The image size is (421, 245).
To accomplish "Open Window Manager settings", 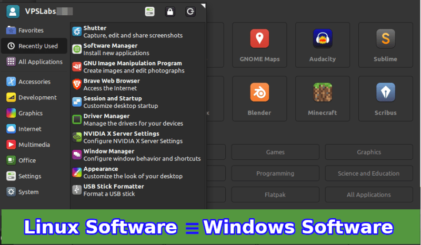I will pyautogui.click(x=138, y=155).
